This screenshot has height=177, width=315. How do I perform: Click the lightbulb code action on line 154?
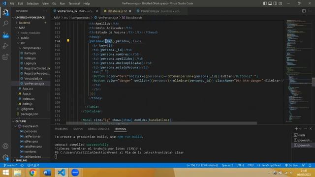point(68,41)
